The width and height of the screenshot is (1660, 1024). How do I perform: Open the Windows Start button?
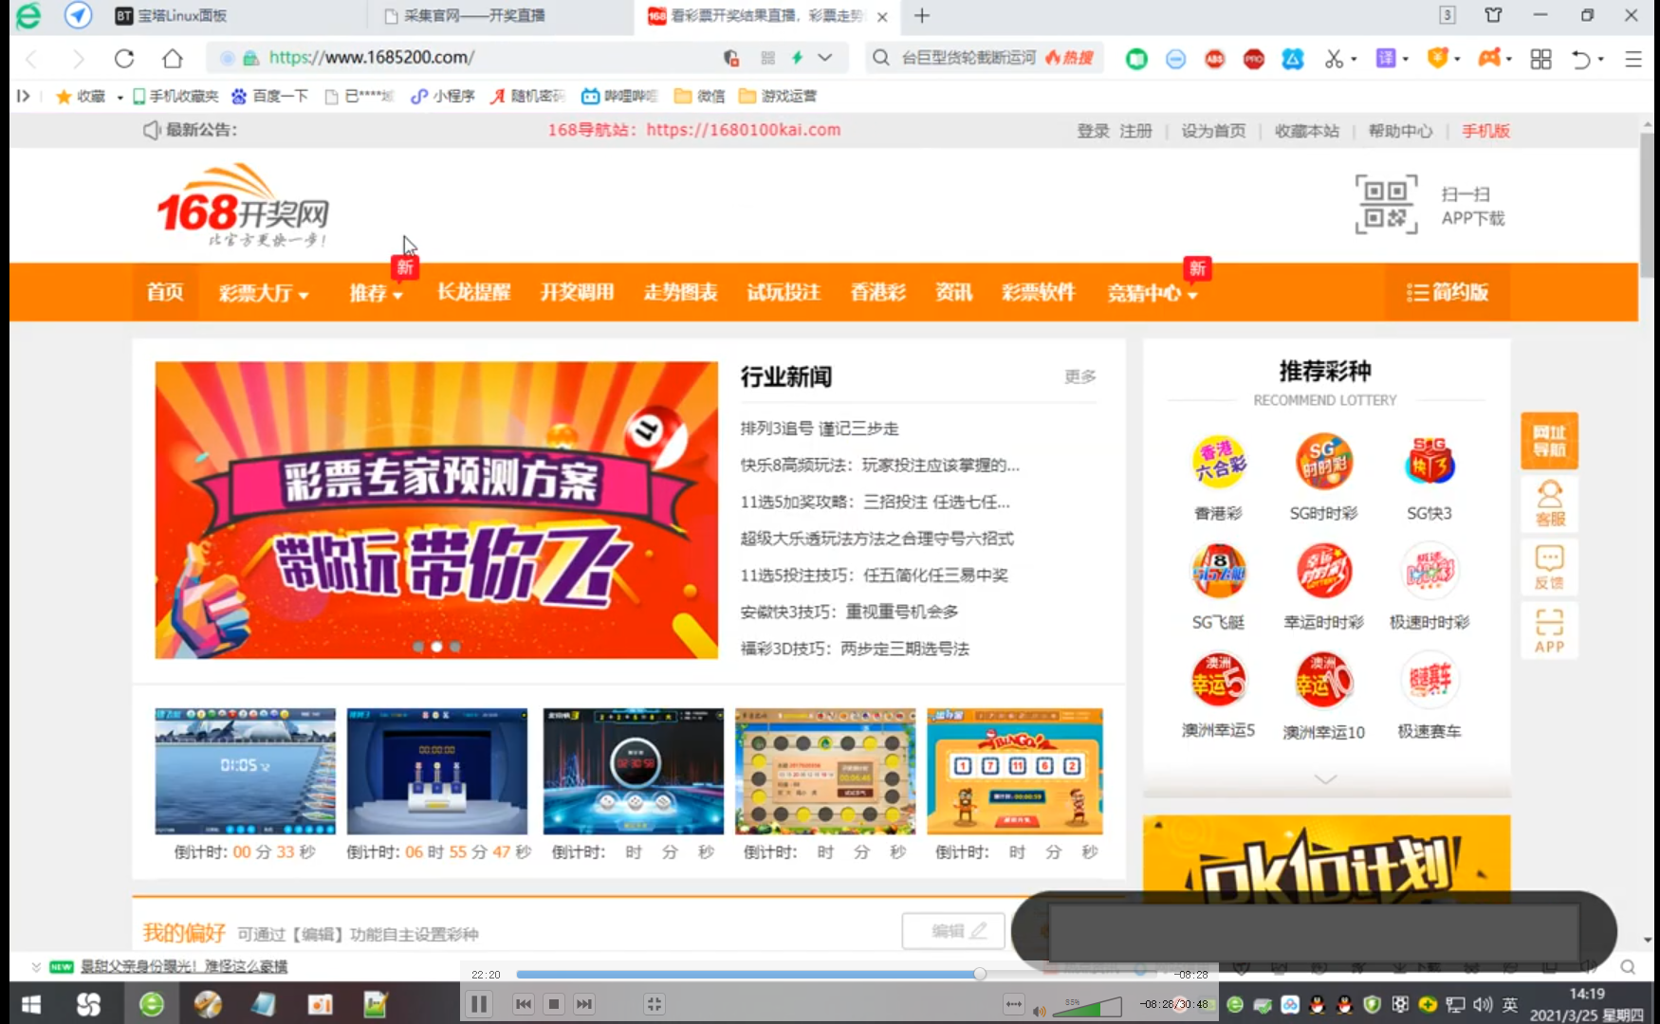(x=31, y=1004)
